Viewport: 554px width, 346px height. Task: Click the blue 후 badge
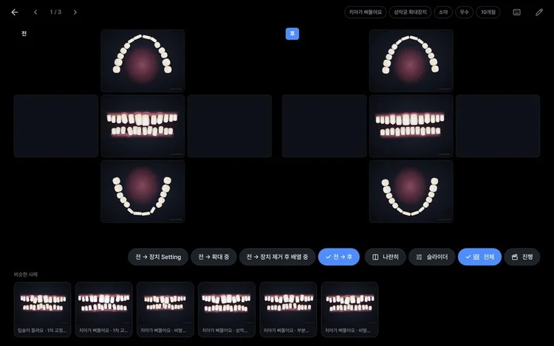click(x=293, y=33)
